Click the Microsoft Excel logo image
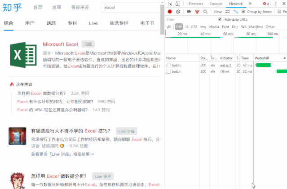The image size is (287, 189). pyautogui.click(x=23, y=55)
